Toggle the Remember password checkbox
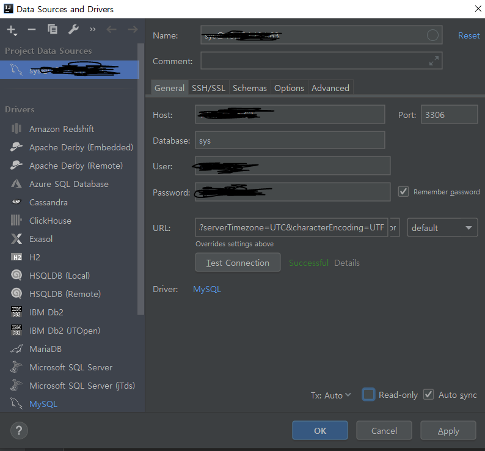Viewport: 485px width, 451px height. (x=403, y=192)
